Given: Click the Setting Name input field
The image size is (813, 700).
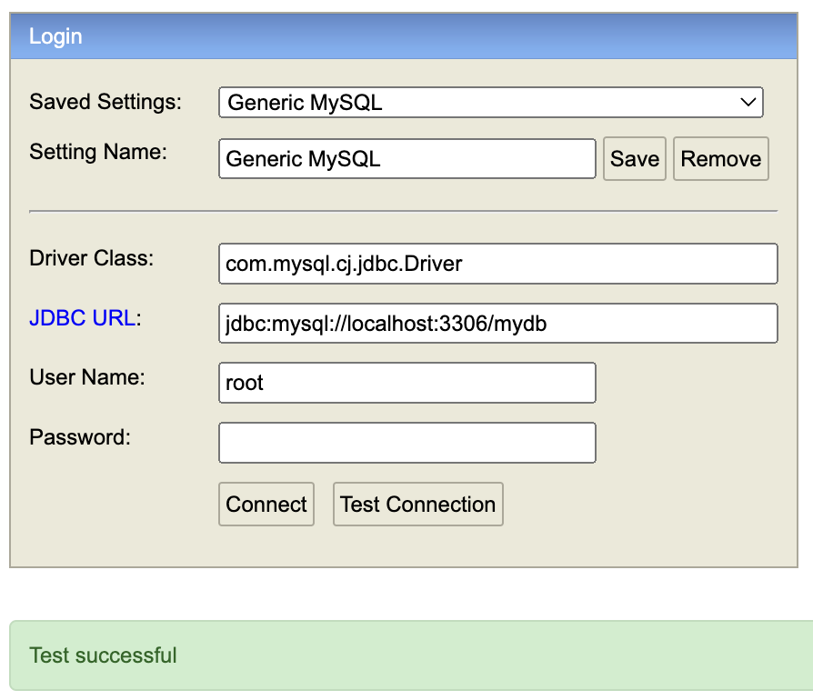Looking at the screenshot, I should [x=407, y=158].
